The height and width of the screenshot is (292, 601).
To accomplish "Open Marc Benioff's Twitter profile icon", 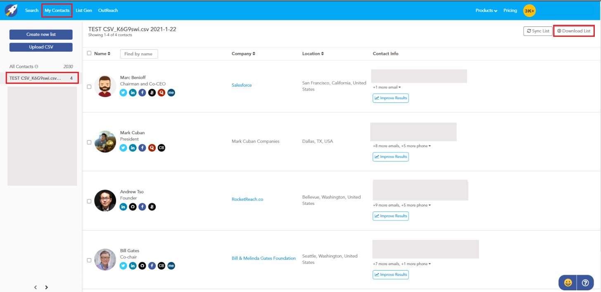I will 123,93.
